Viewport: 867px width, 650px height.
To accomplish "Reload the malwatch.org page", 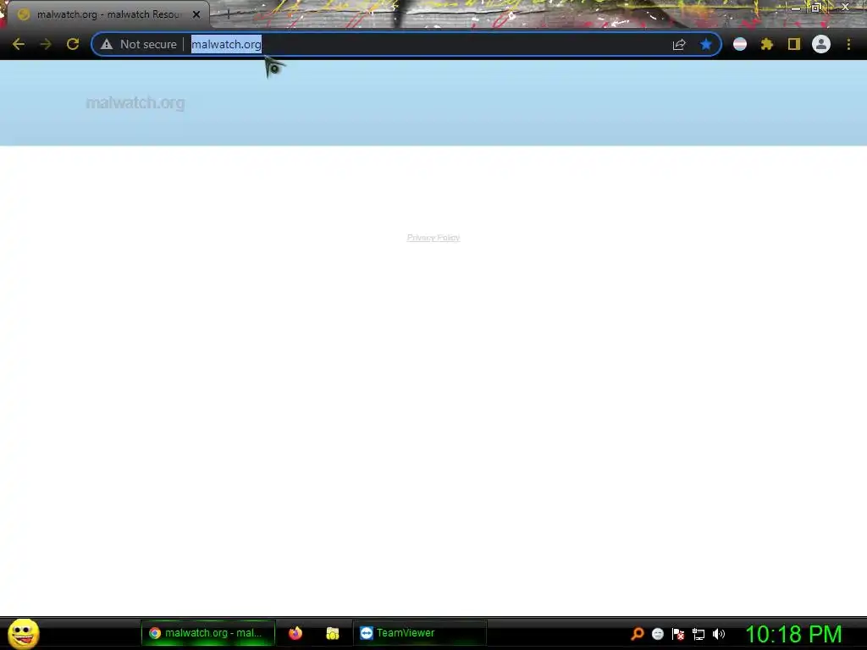I will 73,44.
